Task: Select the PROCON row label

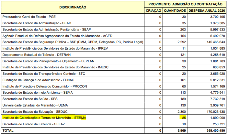Action: click(x=45, y=86)
